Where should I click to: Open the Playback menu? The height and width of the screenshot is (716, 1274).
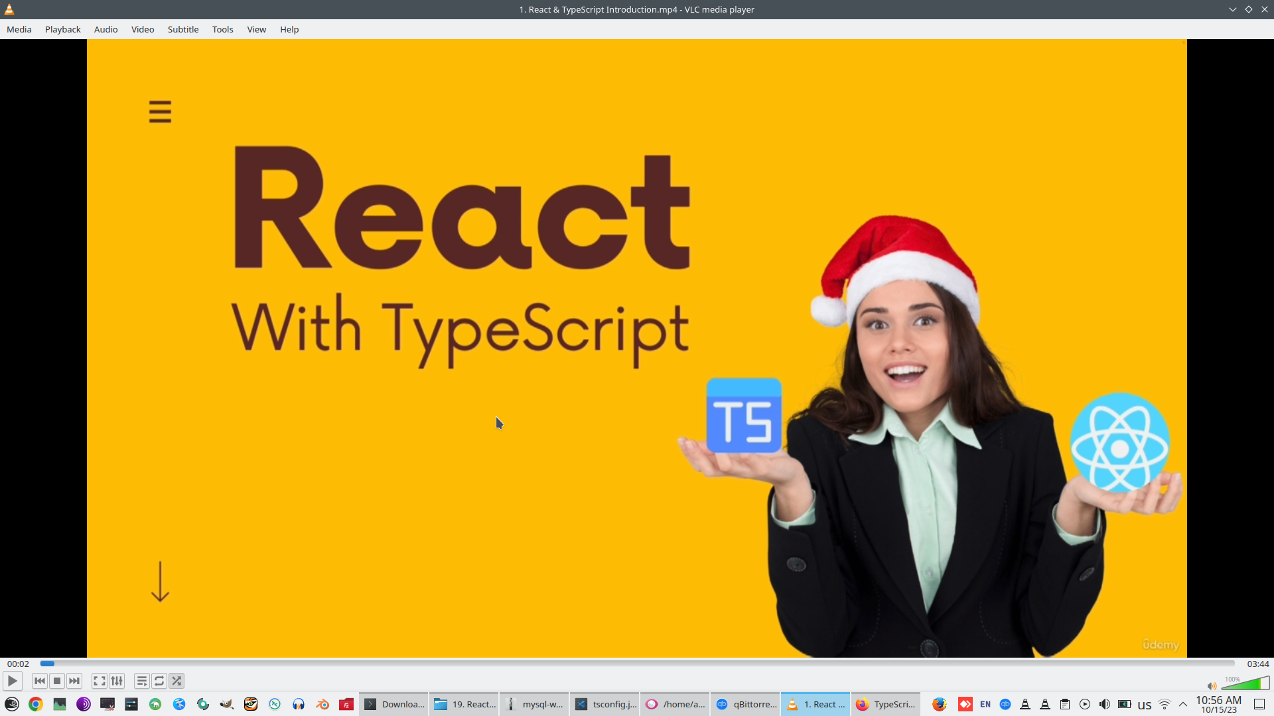[x=63, y=29]
